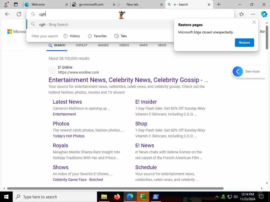270x202 pixels.
Task: Open the taskbar clock showing 12:14 PM
Action: coord(248,197)
